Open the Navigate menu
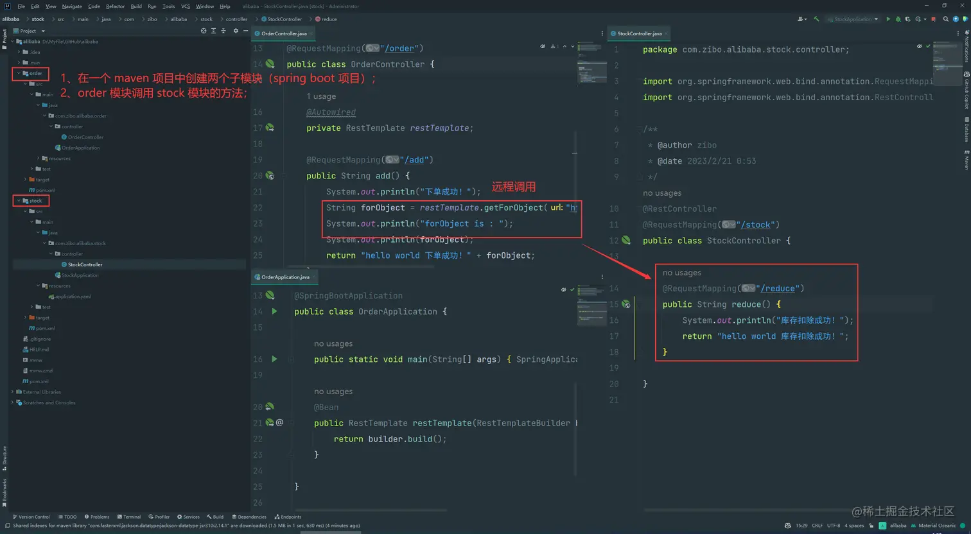 tap(72, 6)
